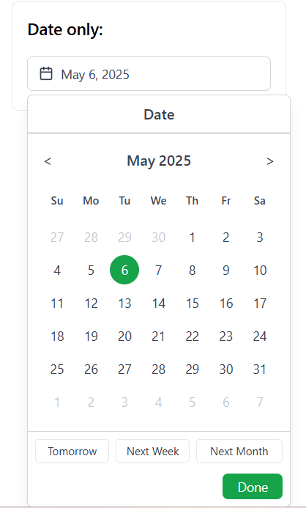Click the Tomorrow shortcut button
The width and height of the screenshot is (306, 508).
(x=72, y=451)
